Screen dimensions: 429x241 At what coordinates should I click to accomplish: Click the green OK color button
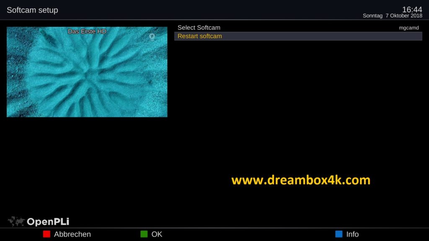[x=144, y=234]
